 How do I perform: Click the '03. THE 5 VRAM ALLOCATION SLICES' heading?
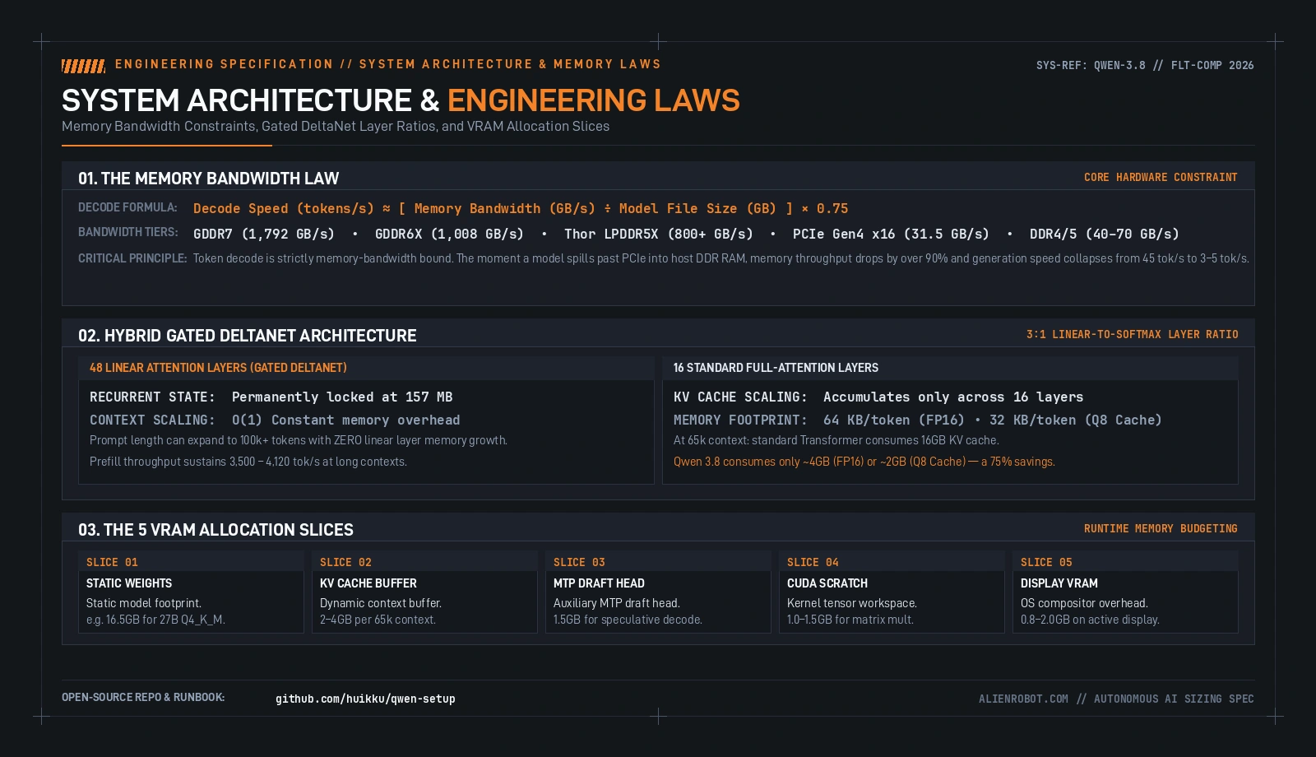coord(215,530)
